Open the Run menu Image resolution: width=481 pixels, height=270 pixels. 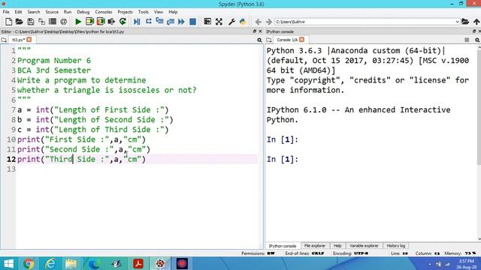coord(68,12)
